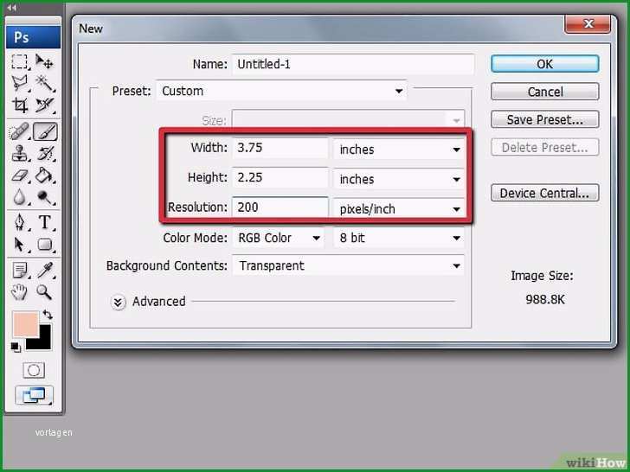630x472 pixels.
Task: Toggle Quick Mask mode
Action: pyautogui.click(x=34, y=370)
